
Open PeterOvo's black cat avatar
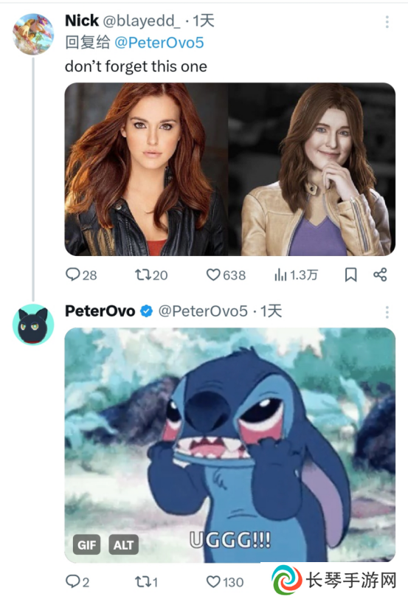[x=33, y=325]
